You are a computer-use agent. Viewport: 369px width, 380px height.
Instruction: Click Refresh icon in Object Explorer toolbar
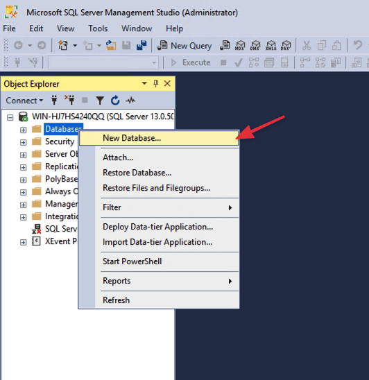[115, 101]
